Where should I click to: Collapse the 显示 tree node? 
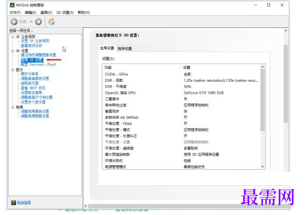[13, 70]
